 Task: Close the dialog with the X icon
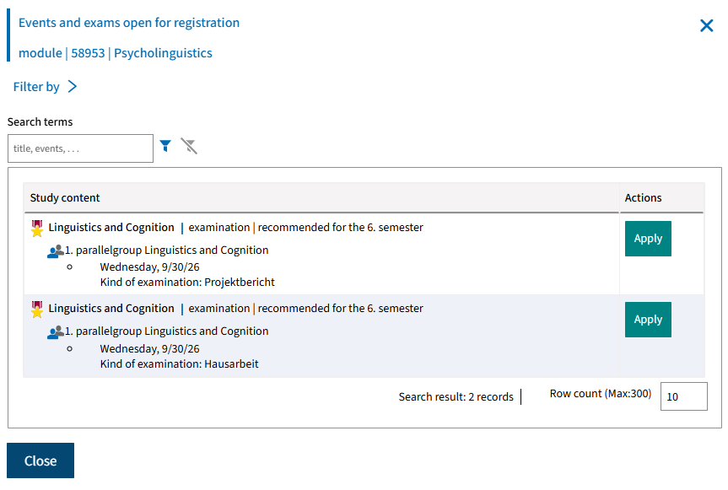706,25
